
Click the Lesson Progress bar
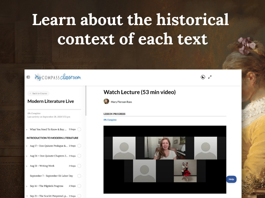pos(165,116)
